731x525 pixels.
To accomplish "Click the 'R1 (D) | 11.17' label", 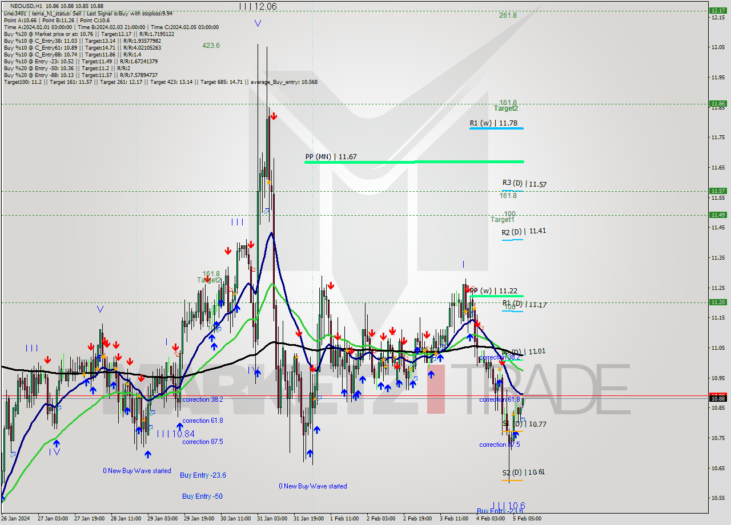I will click(x=524, y=304).
